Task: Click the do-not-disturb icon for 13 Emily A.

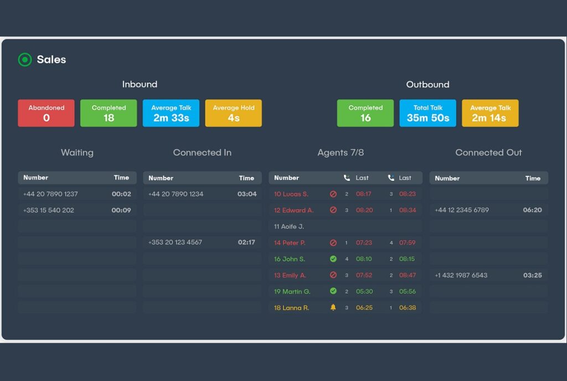Action: click(x=334, y=275)
